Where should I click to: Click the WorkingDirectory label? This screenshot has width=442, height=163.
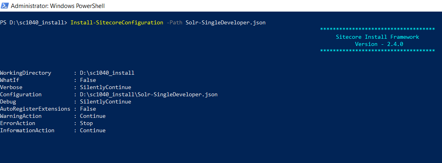click(x=26, y=73)
